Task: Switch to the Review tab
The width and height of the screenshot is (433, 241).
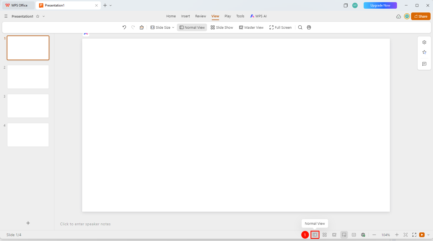Action: 201,16
